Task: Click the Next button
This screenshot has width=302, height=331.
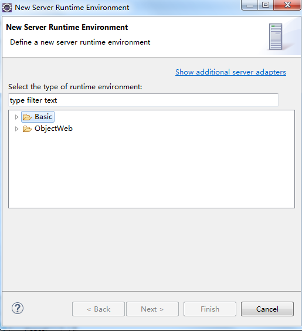Action: click(152, 309)
